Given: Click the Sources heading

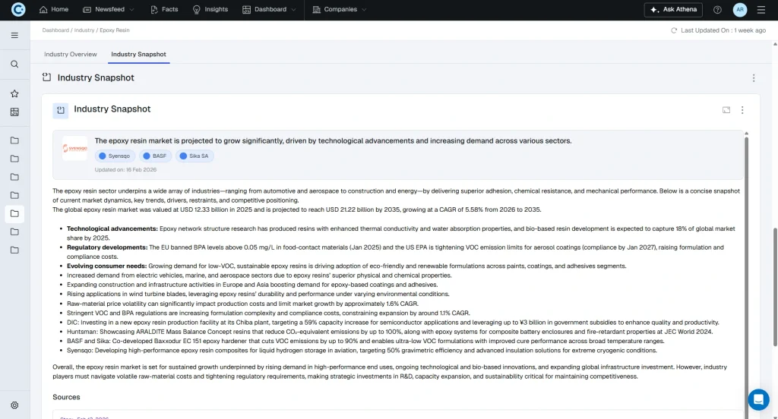Looking at the screenshot, I should 66,397.
